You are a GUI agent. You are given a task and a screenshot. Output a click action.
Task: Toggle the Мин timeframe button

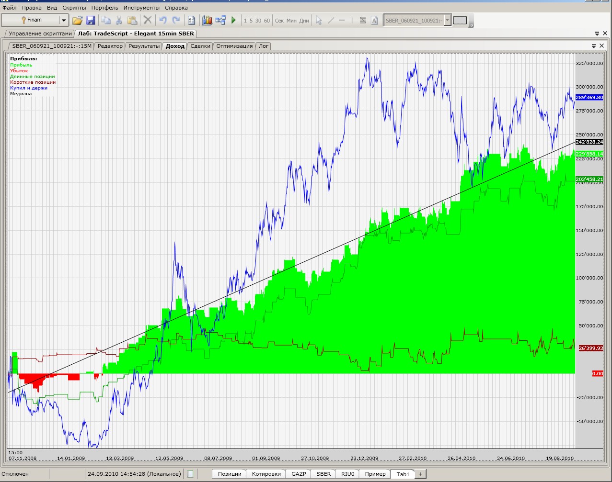click(x=291, y=21)
